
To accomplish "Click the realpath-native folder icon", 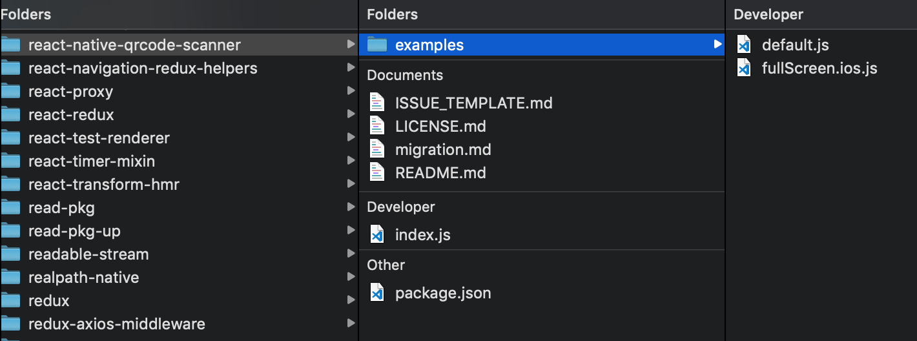I will 10,277.
